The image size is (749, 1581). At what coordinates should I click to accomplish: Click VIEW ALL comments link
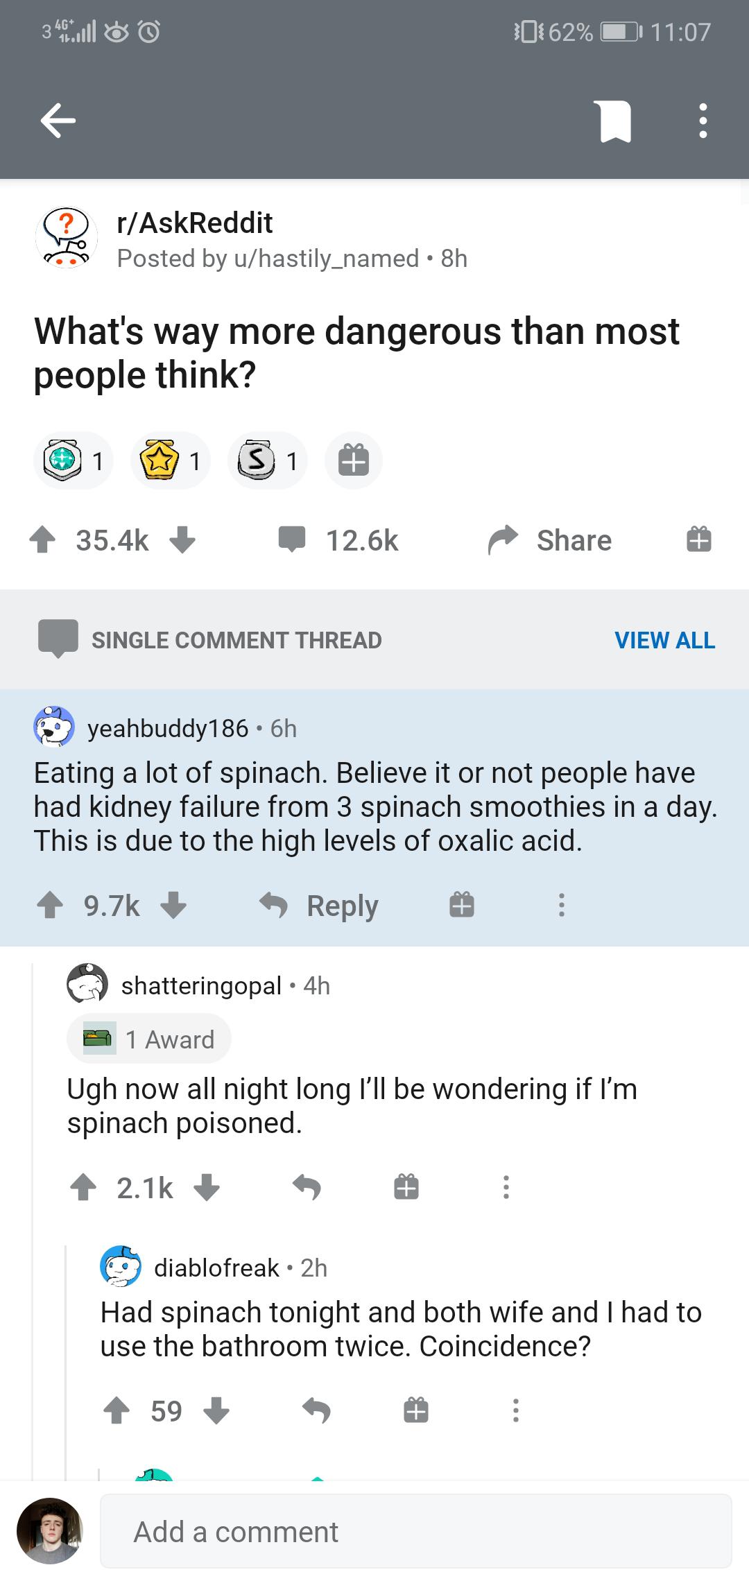(x=664, y=640)
